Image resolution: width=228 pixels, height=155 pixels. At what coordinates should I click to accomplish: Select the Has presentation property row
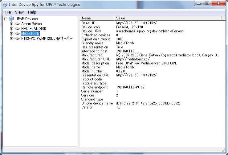(x=151, y=47)
